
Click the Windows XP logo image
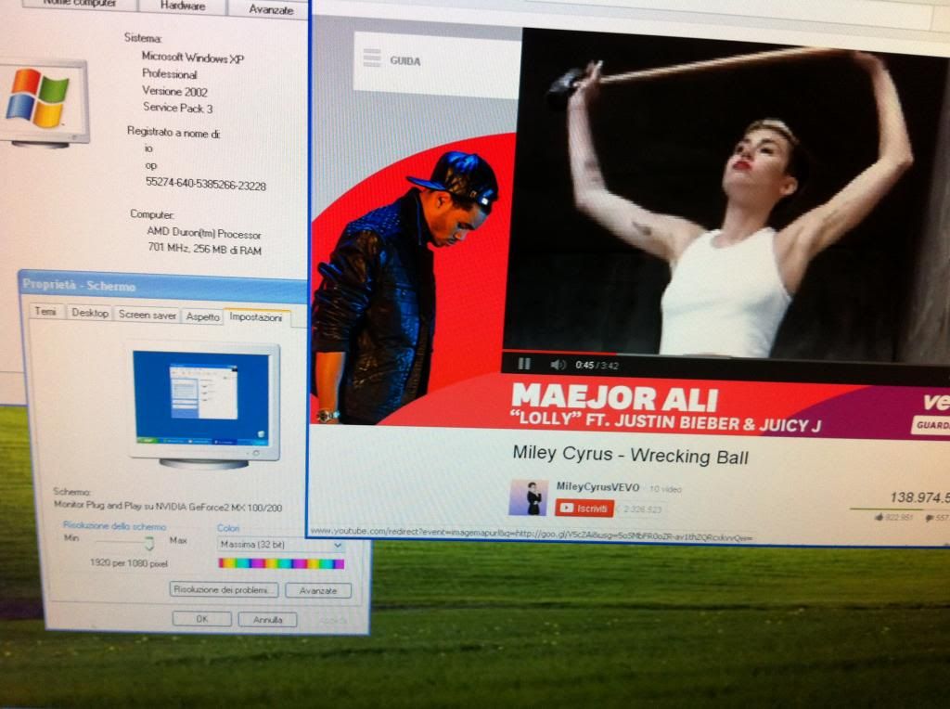coord(37,98)
